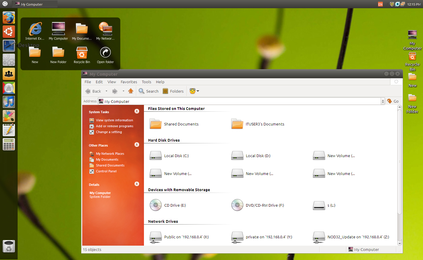This screenshot has height=260, width=423.
Task: Open the Shared Documents folder
Action: click(x=181, y=124)
